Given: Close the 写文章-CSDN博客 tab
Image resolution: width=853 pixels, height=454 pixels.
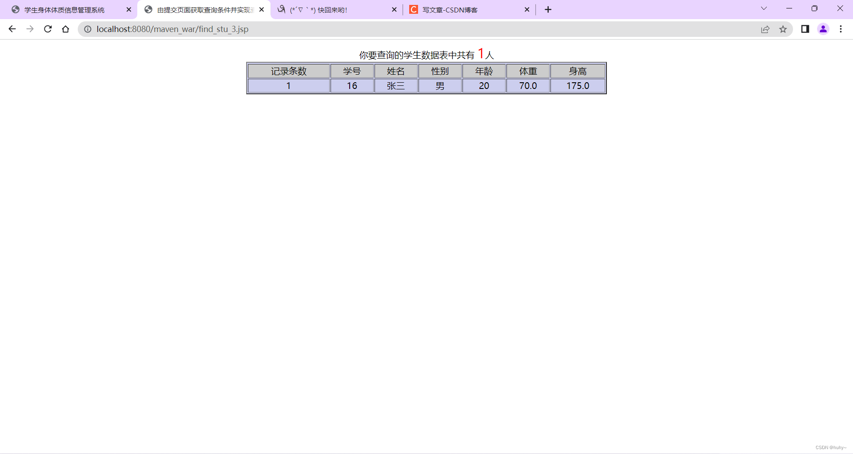Looking at the screenshot, I should tap(527, 9).
